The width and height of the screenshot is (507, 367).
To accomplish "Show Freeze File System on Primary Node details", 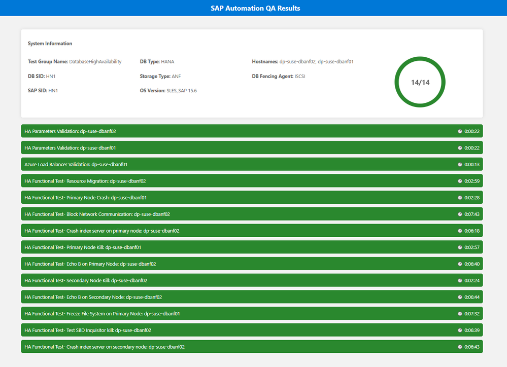I will (x=252, y=314).
